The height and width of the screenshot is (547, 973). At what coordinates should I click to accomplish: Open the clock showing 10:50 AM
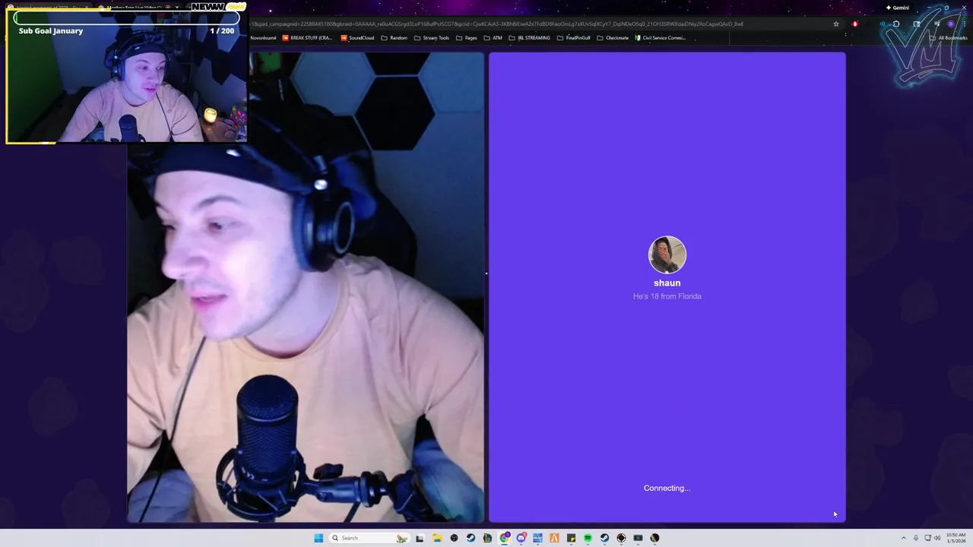point(956,538)
